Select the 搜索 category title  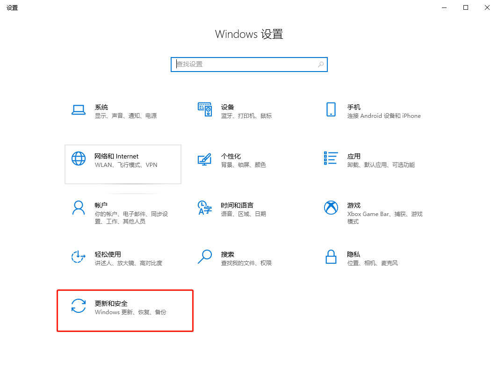227,254
